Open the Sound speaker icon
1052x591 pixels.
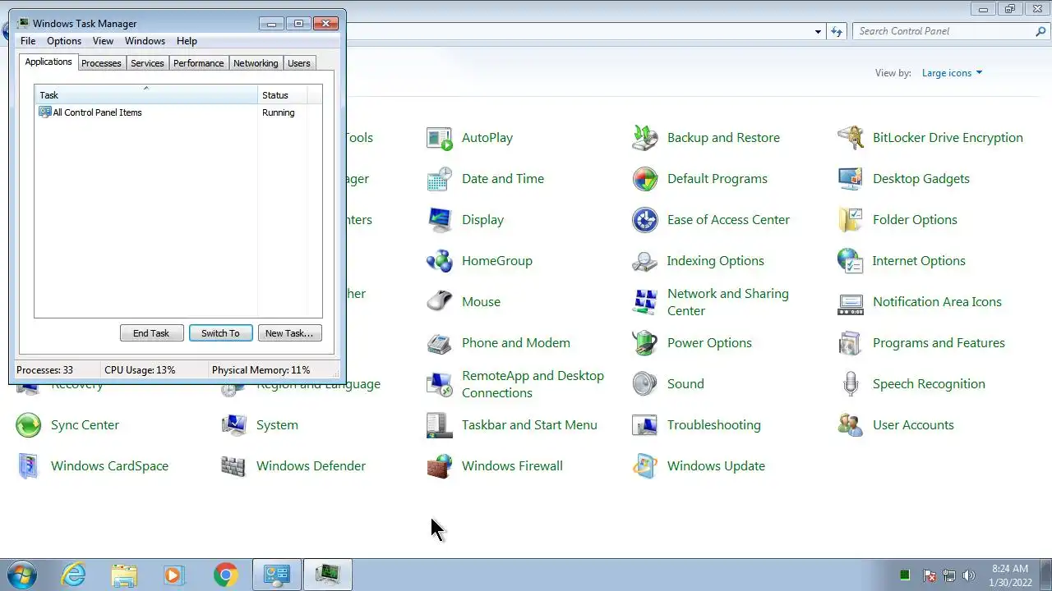click(644, 384)
